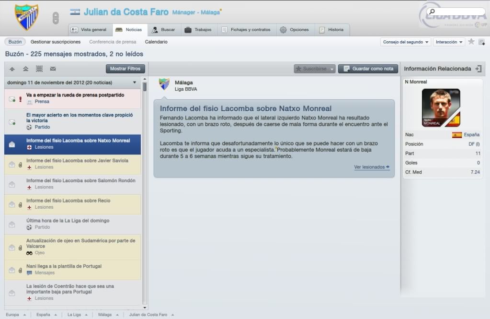Image resolution: width=490 pixels, height=319 pixels.
Task: Click the envelope mark-as-read icon
Action: 53,69
